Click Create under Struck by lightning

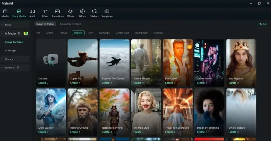pos(202,132)
